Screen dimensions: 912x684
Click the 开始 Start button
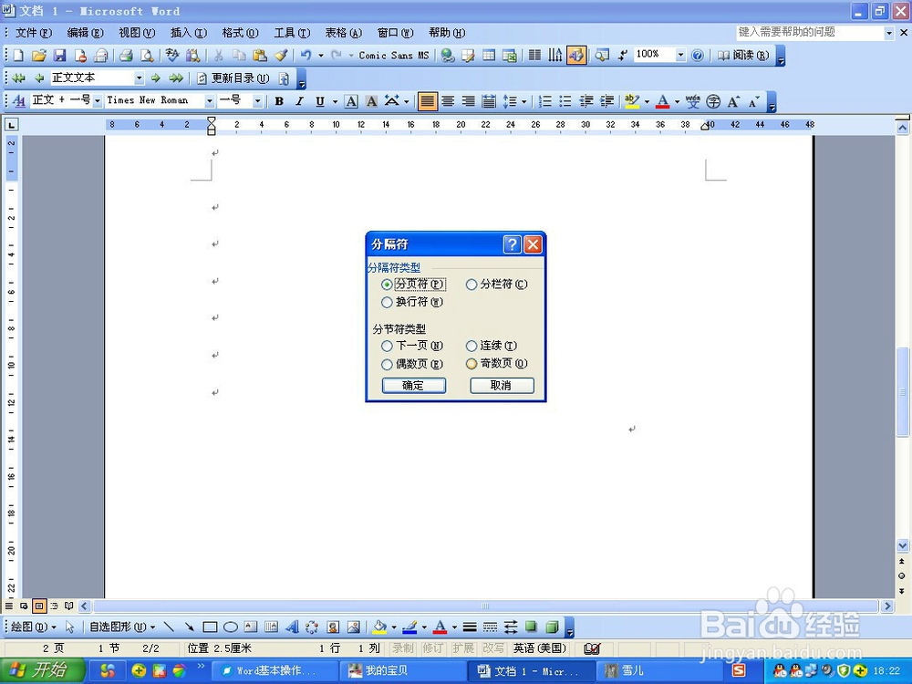coord(43,670)
